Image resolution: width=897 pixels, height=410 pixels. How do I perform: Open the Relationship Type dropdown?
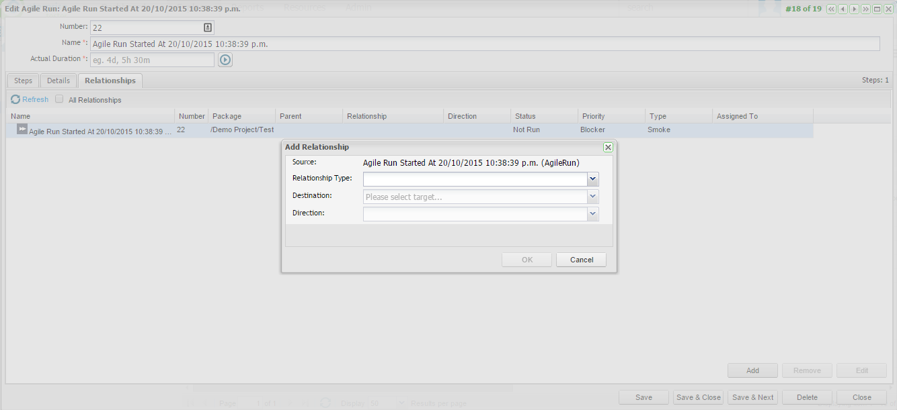click(592, 179)
